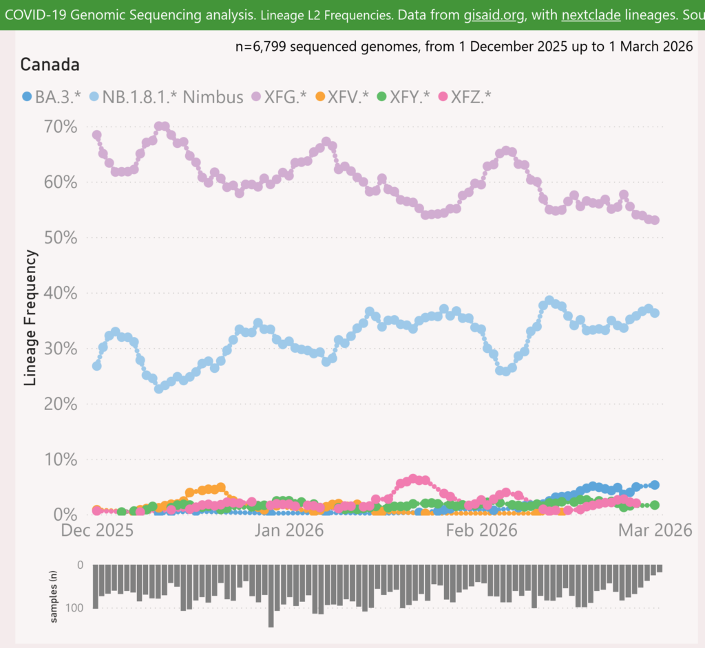Screen dimensions: 705x648
Task: Click the tallest samples histogram bar
Action: coord(271,596)
